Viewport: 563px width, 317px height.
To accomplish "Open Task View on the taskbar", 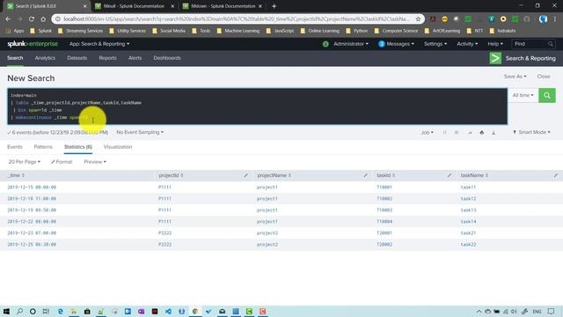I will click(46, 311).
